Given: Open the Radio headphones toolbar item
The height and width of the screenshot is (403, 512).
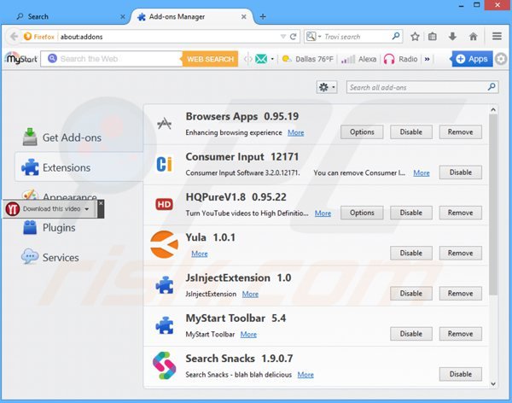Looking at the screenshot, I should coord(401,59).
